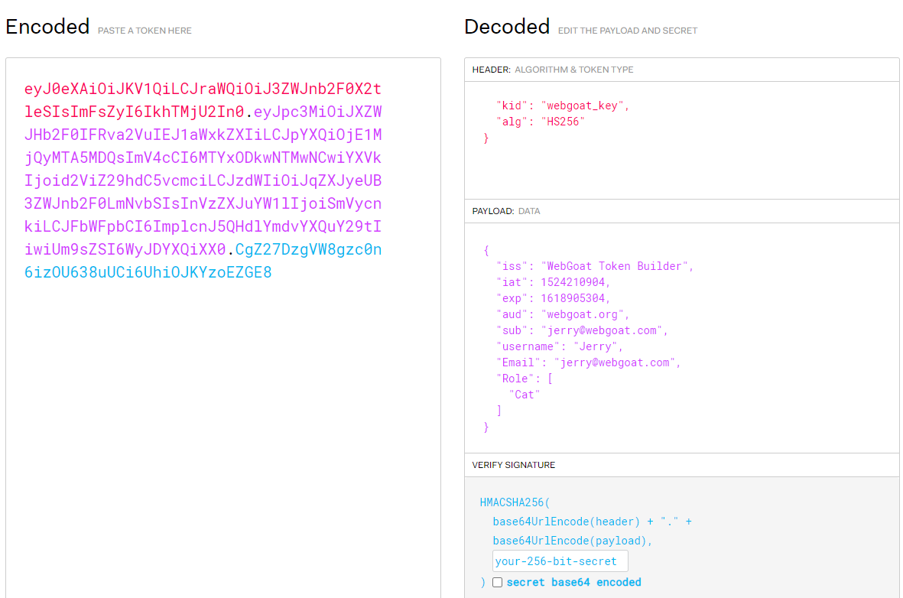Screen dimensions: 903x598
Task: Click inside the "your-256-bit-secret" input field
Action: [x=560, y=561]
